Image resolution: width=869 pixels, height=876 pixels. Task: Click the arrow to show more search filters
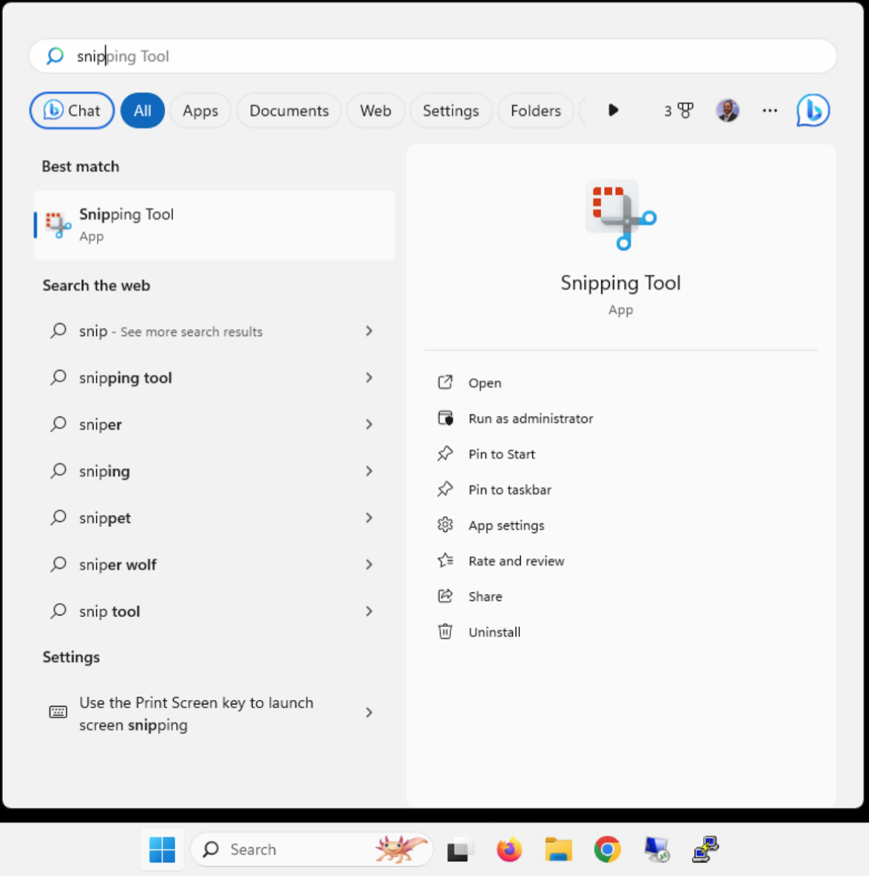(613, 110)
